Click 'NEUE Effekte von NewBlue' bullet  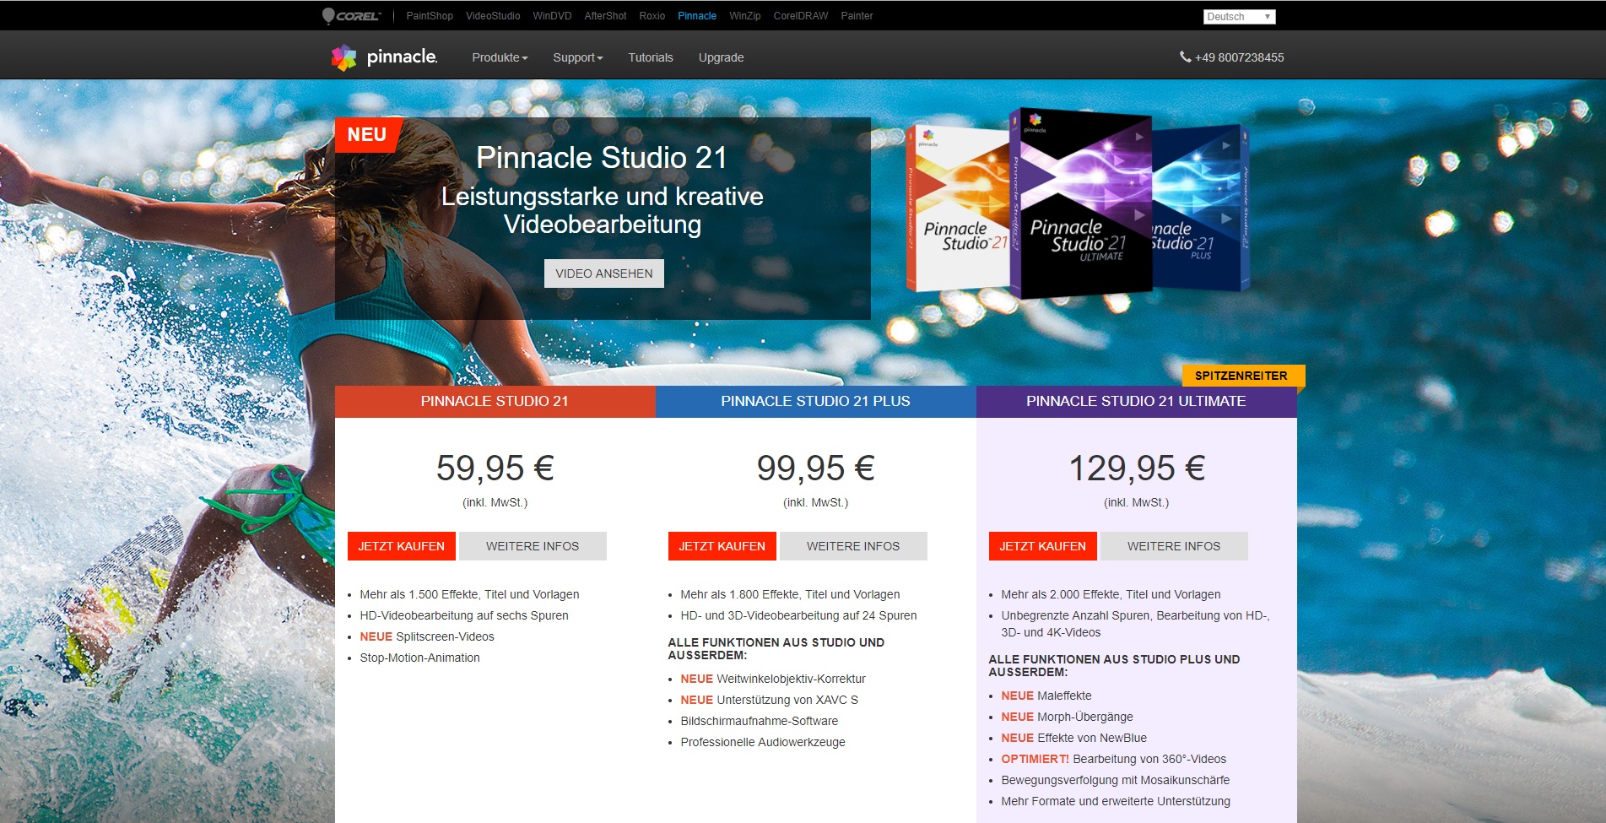tap(1073, 738)
